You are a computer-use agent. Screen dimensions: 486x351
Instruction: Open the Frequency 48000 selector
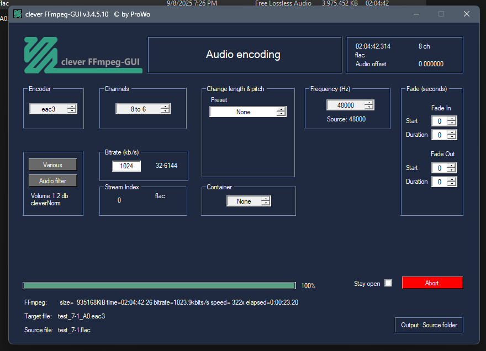350,105
